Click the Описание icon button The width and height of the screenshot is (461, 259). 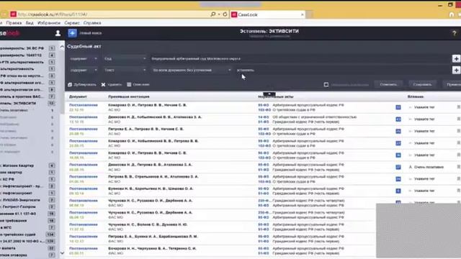point(138,85)
